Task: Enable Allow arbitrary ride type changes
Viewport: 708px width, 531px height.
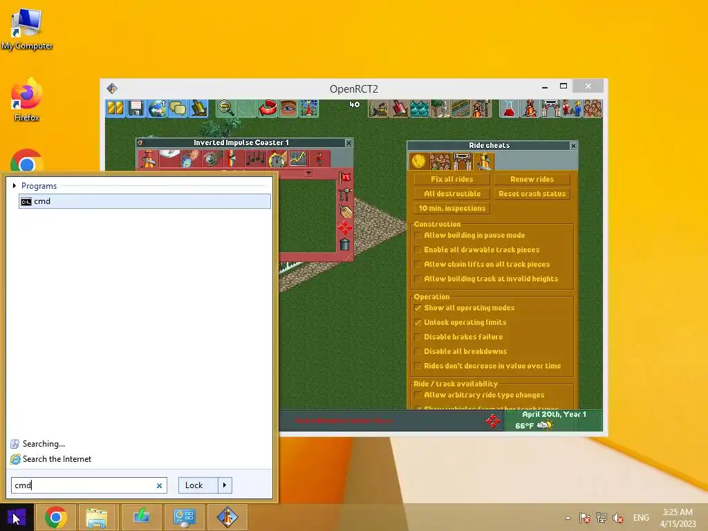Action: coord(418,395)
